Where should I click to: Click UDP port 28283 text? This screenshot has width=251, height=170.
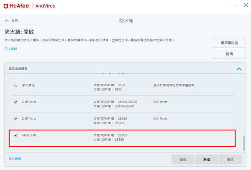pyautogui.click(x=109, y=123)
